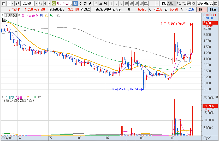Click the small square marker before 거래량
Image resolution: width=219 pixels, height=141 pixels.
coord(2,97)
